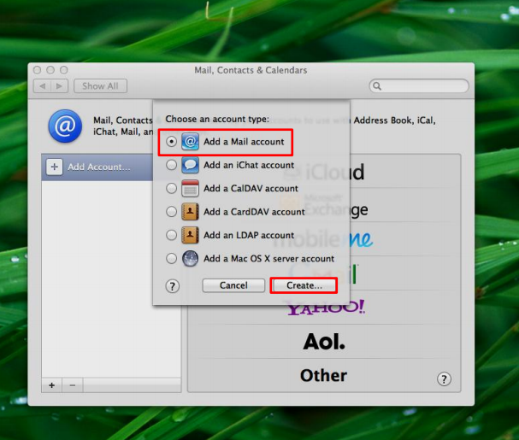Focus the System Preferences search field
The height and width of the screenshot is (440, 519).
(x=419, y=86)
